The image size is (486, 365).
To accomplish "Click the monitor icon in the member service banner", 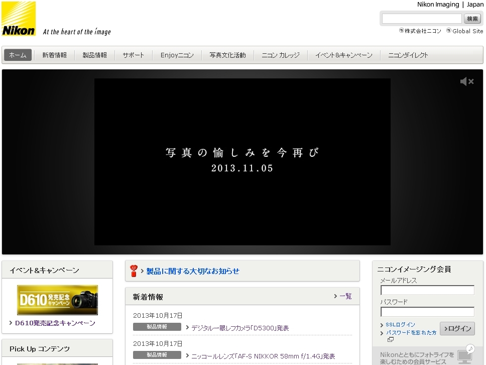I will [464, 356].
